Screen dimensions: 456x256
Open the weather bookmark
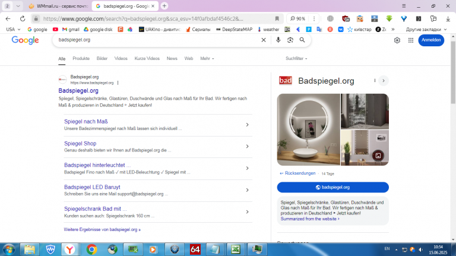pyautogui.click(x=268, y=29)
